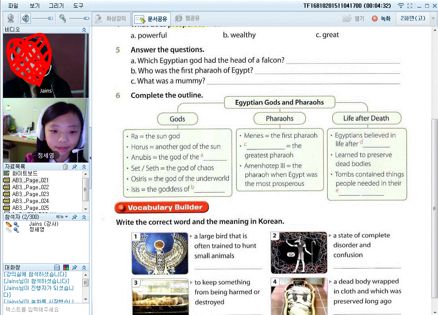The height and width of the screenshot is (315, 438).
Task: Open the chat color palette icon
Action: [x=66, y=268]
